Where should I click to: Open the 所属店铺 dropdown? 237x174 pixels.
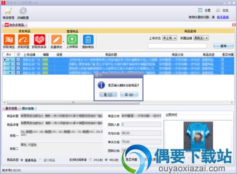201,38
